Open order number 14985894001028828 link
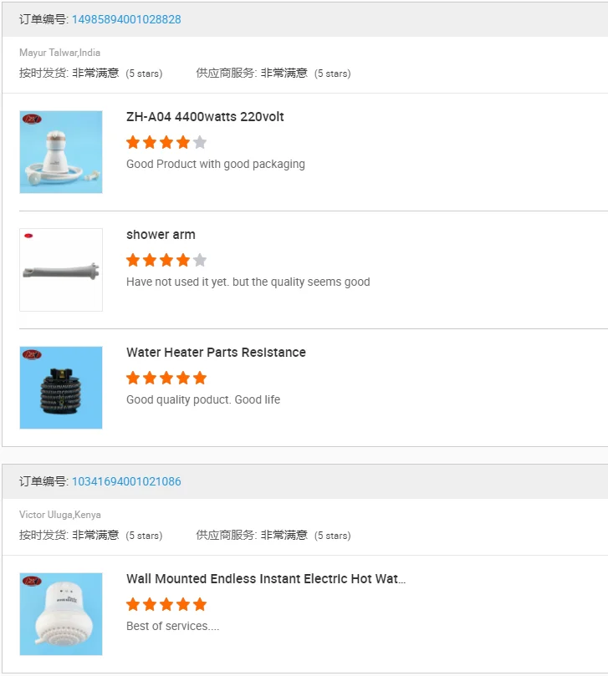Viewport: 608px width, 676px height. (126, 19)
